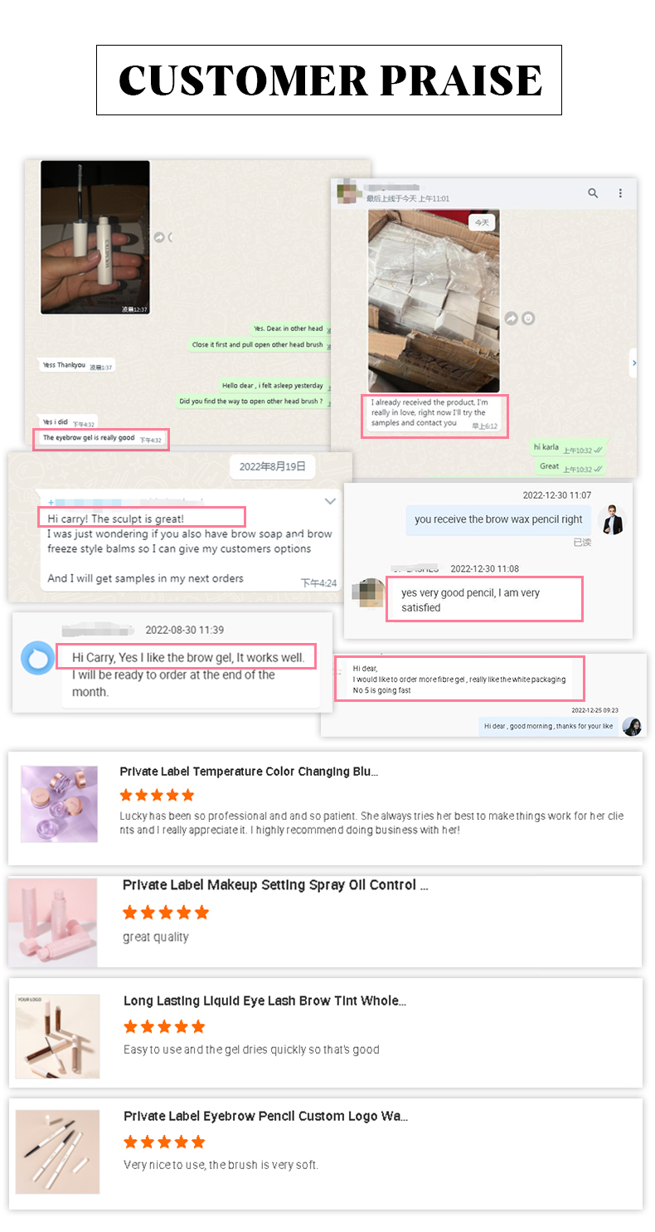Click the search magnifier icon in chat header

[x=593, y=193]
